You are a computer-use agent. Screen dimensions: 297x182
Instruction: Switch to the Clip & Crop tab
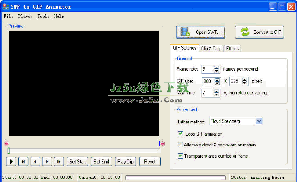click(x=211, y=49)
